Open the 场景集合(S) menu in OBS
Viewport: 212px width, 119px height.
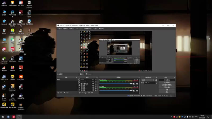[x=88, y=29]
